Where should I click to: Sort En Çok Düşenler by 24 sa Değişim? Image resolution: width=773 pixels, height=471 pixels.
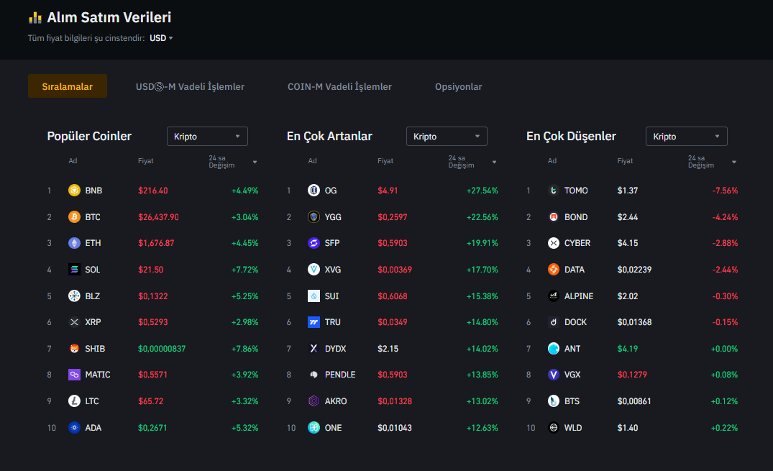[x=711, y=162]
